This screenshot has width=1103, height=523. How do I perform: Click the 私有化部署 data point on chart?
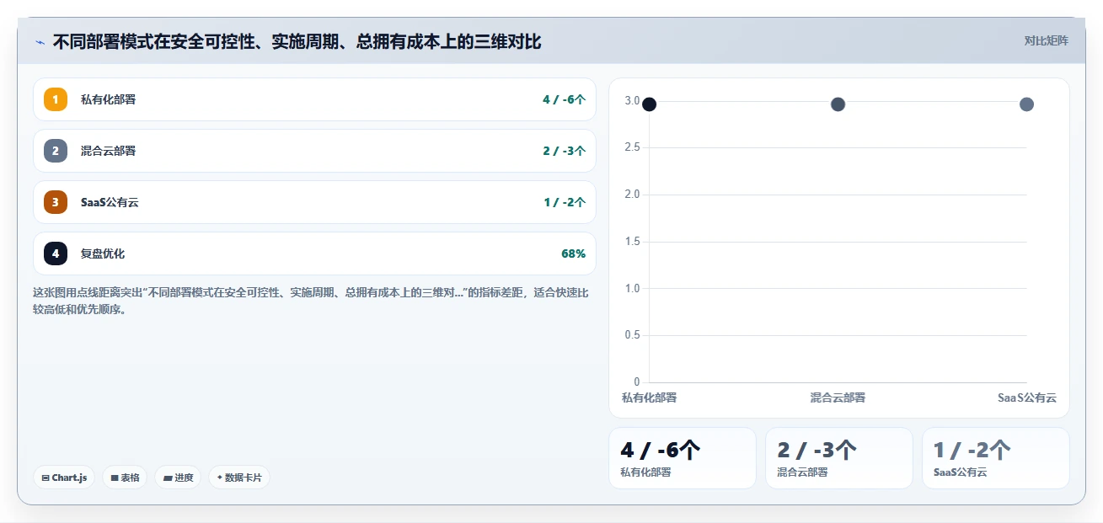pyautogui.click(x=649, y=104)
